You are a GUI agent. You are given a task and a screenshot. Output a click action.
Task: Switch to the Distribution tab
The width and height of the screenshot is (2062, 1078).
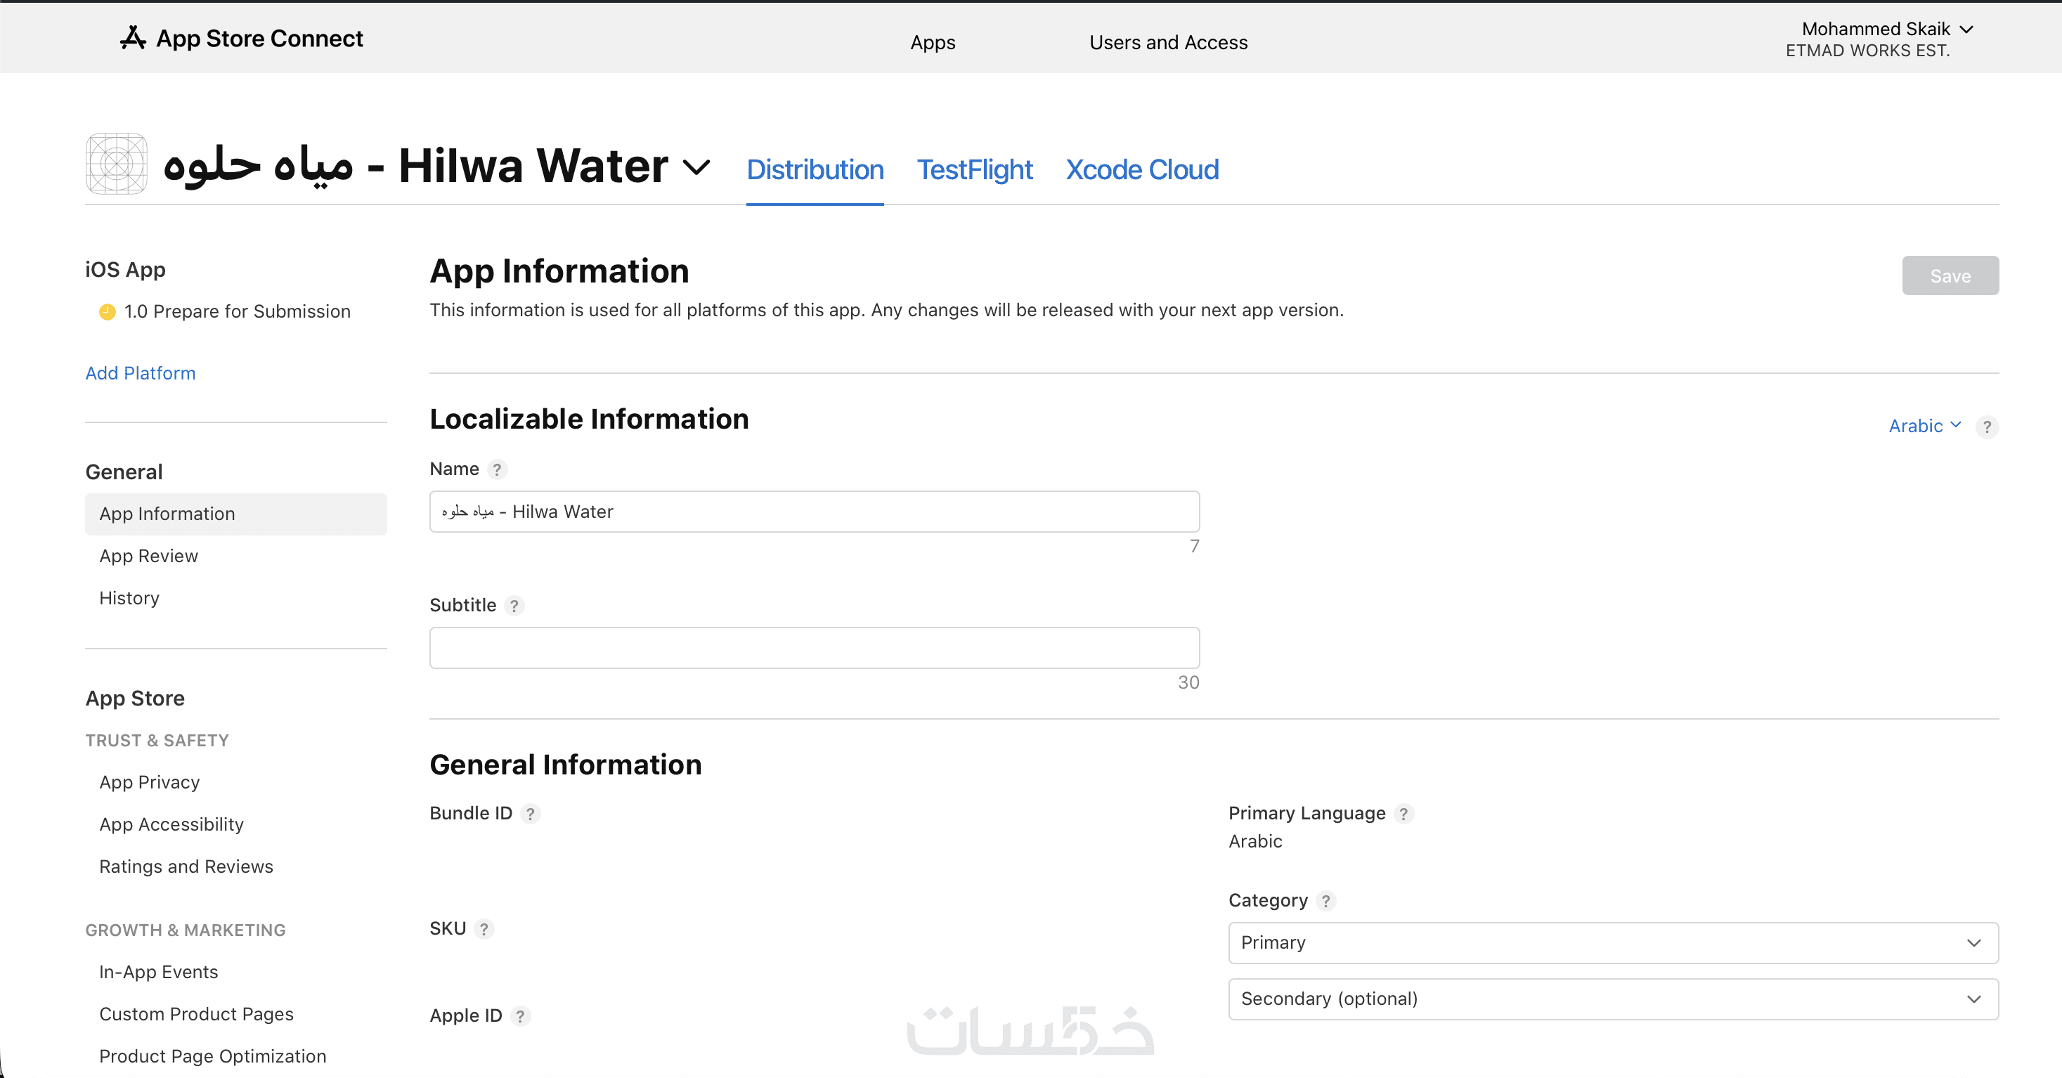pos(815,169)
